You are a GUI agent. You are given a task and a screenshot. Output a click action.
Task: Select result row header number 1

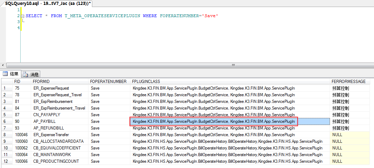7,88
